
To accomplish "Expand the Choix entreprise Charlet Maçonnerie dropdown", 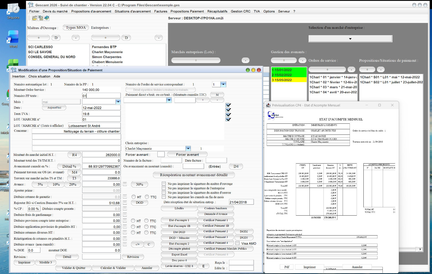I will click(x=188, y=149).
